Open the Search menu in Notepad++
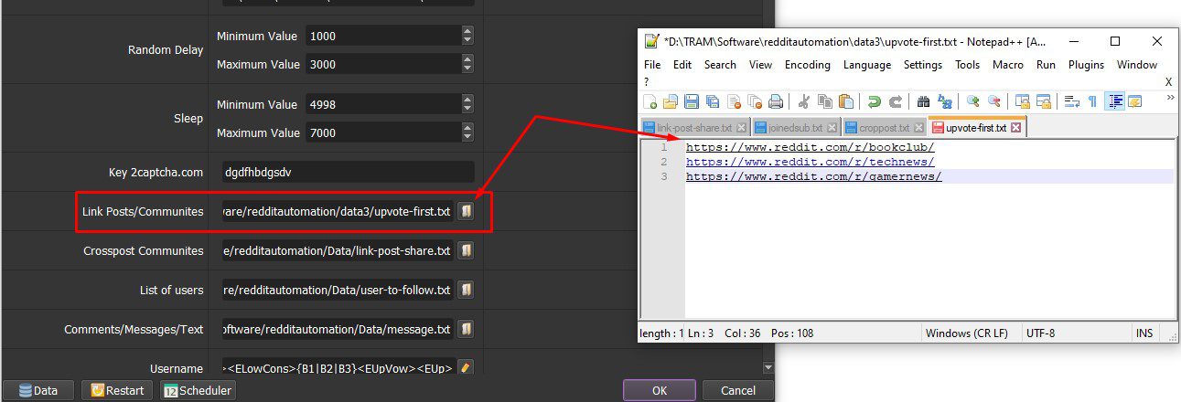The image size is (1181, 402). [x=720, y=65]
